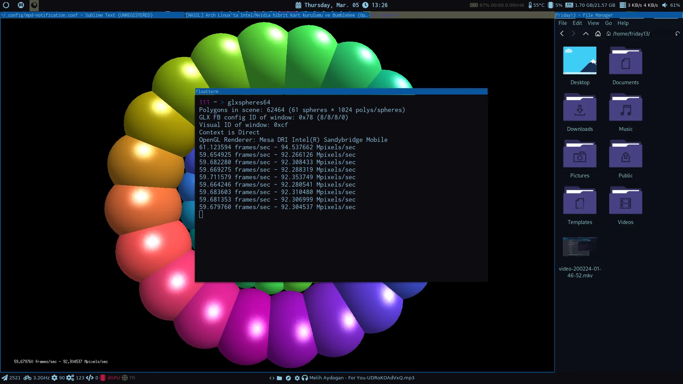This screenshot has height=384, width=683.
Task: Open the Desktop folder
Action: click(580, 66)
